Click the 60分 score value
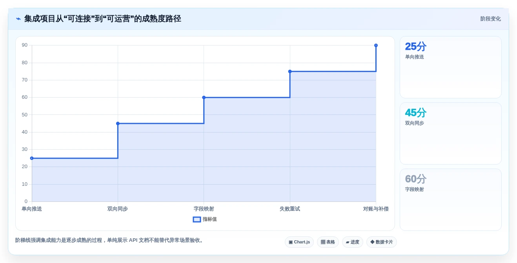Image resolution: width=517 pixels, height=263 pixels. [x=416, y=179]
